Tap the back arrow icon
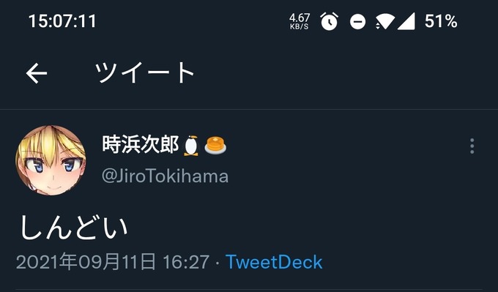498x292 pixels. coord(37,73)
